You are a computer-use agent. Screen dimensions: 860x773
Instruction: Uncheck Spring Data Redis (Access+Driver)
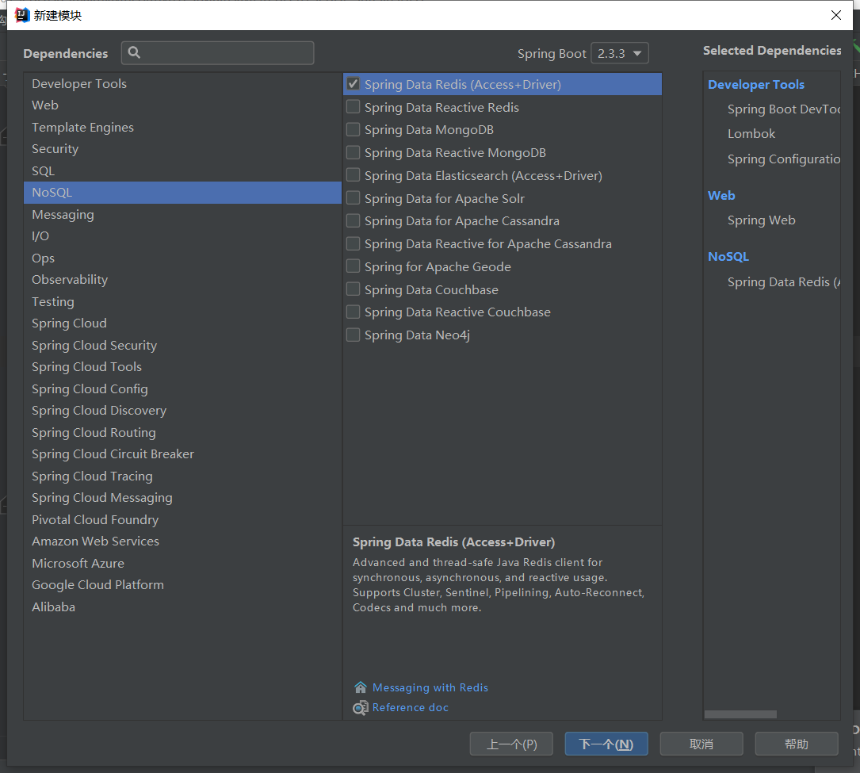[354, 84]
